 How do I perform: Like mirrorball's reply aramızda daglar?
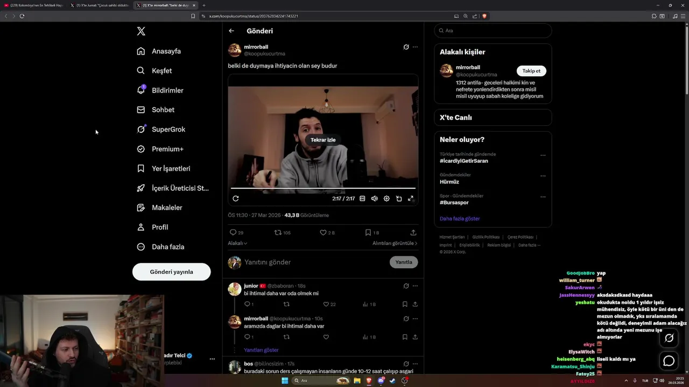point(326,337)
